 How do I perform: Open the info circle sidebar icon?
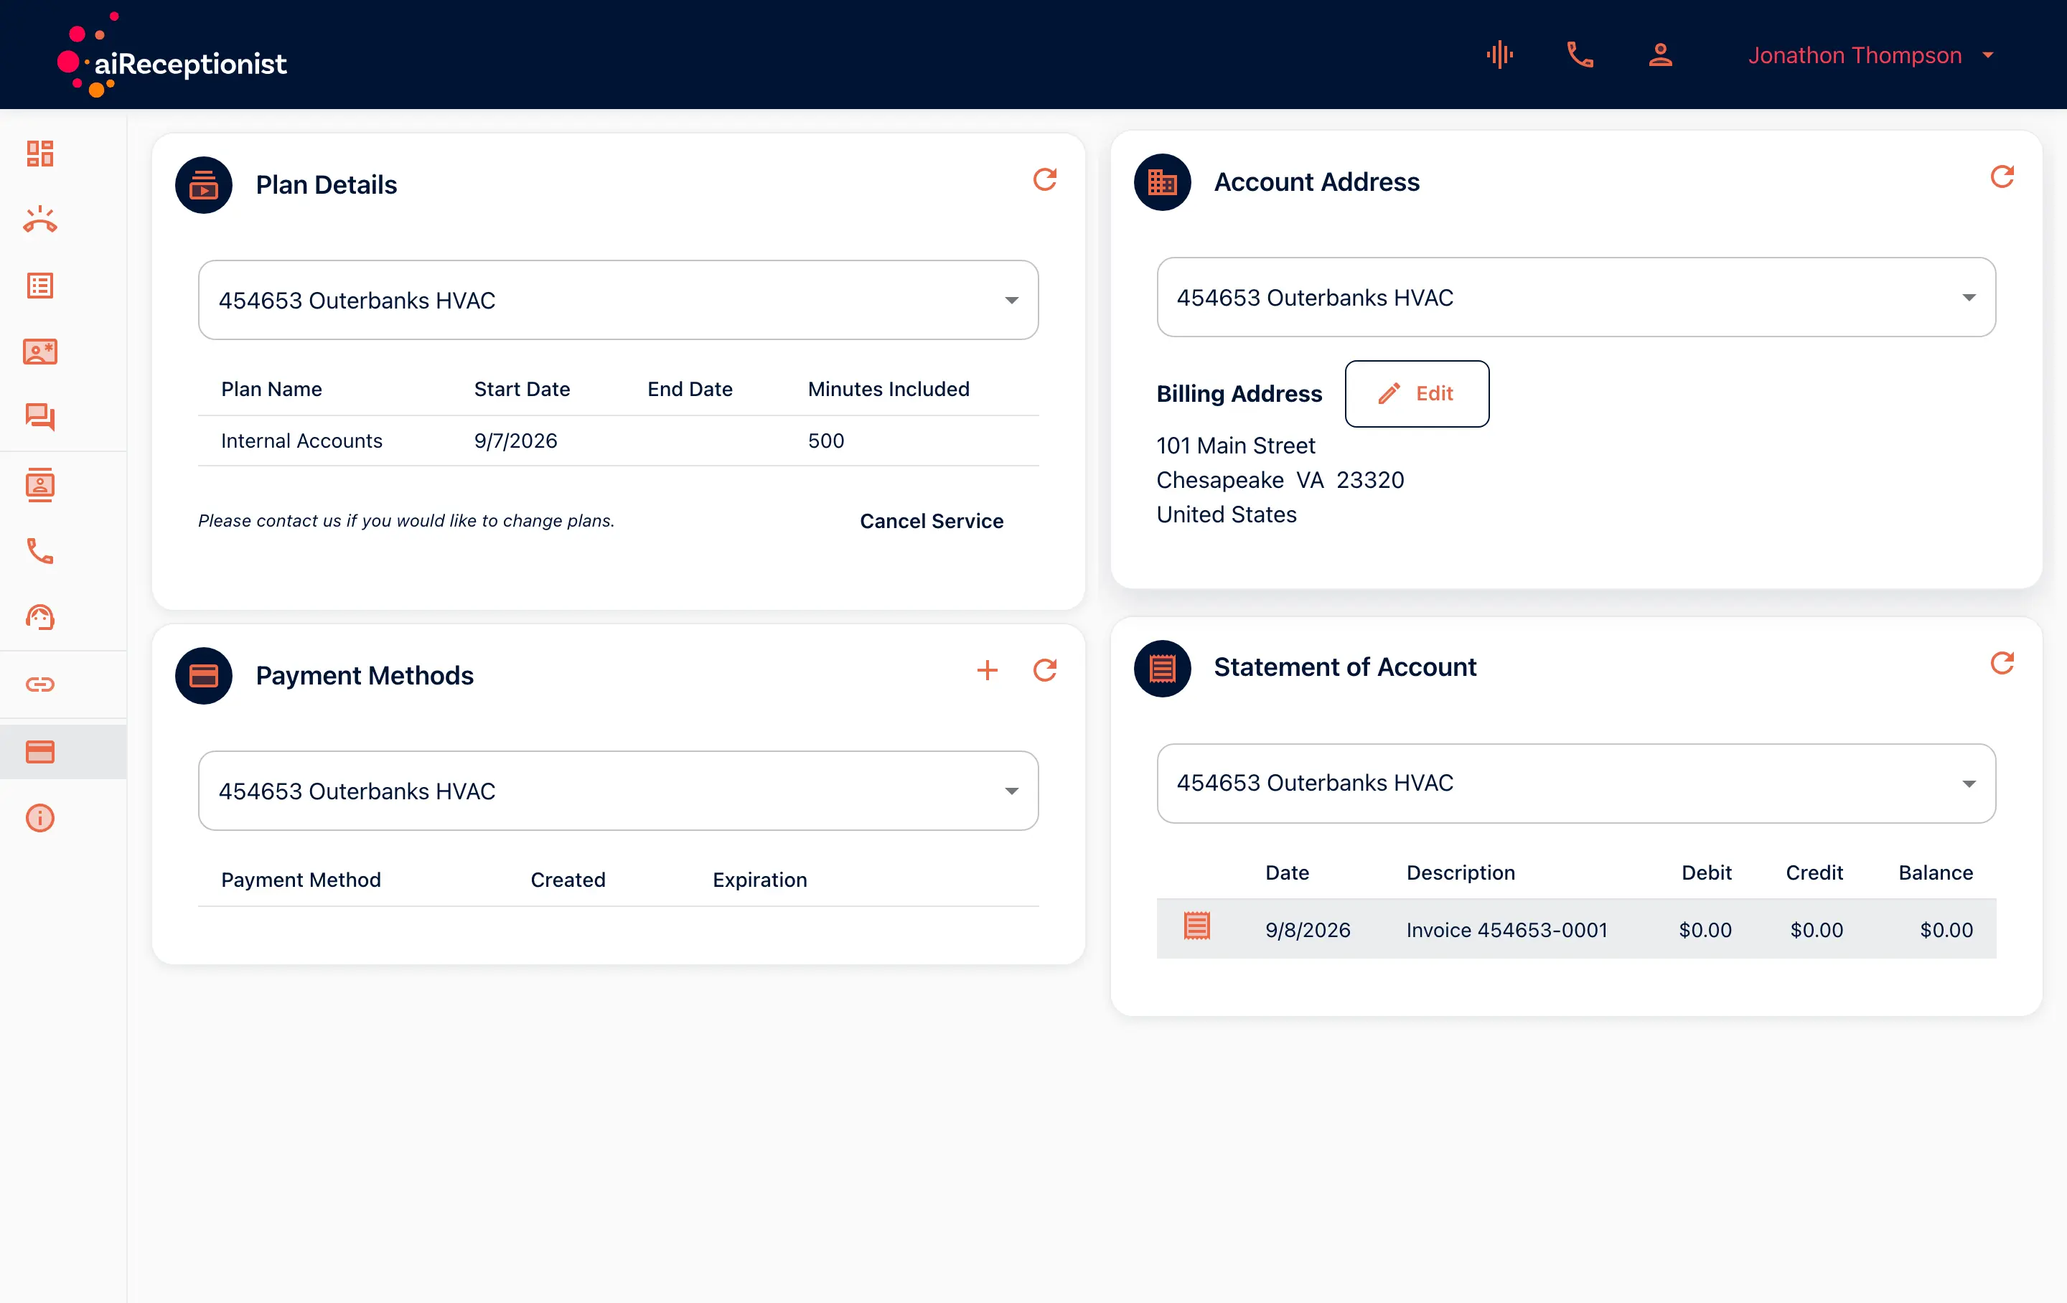coord(39,818)
